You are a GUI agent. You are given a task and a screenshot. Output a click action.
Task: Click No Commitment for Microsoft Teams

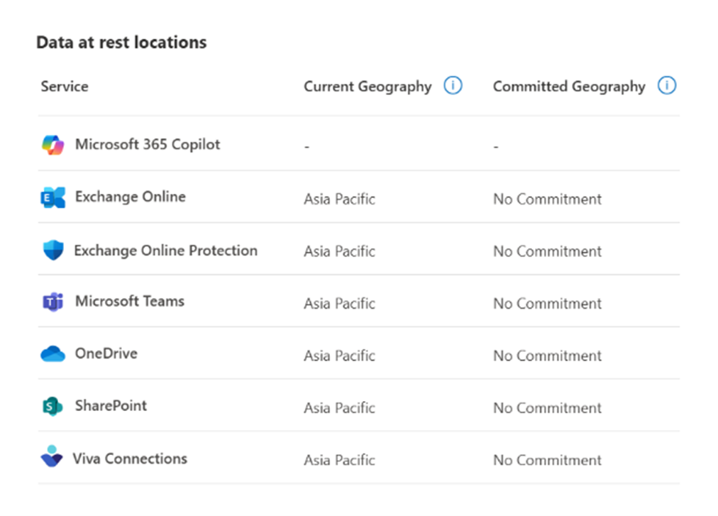coord(546,303)
